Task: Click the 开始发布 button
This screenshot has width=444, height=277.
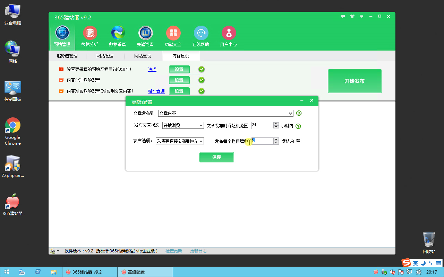Action: [x=355, y=81]
